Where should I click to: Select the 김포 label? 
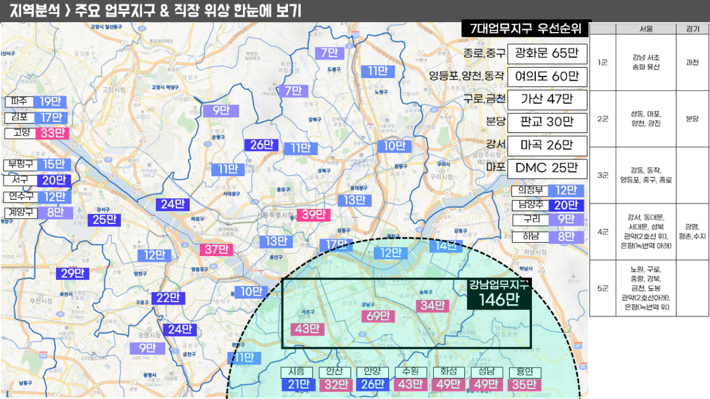(x=19, y=117)
